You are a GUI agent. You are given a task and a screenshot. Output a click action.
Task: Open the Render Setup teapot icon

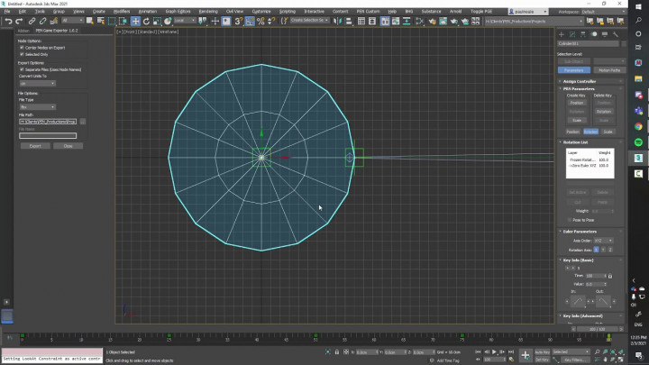[x=432, y=21]
